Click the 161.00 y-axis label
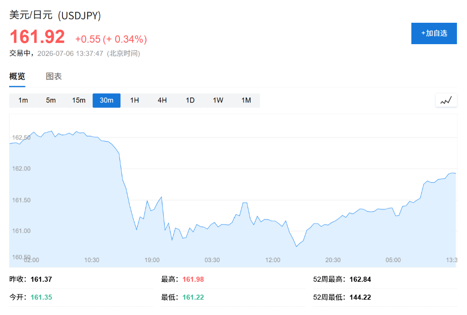 point(21,231)
